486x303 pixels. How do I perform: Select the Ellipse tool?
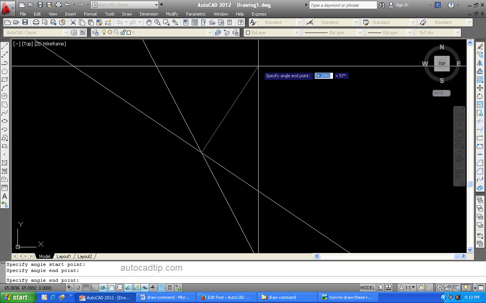[x=5, y=121]
